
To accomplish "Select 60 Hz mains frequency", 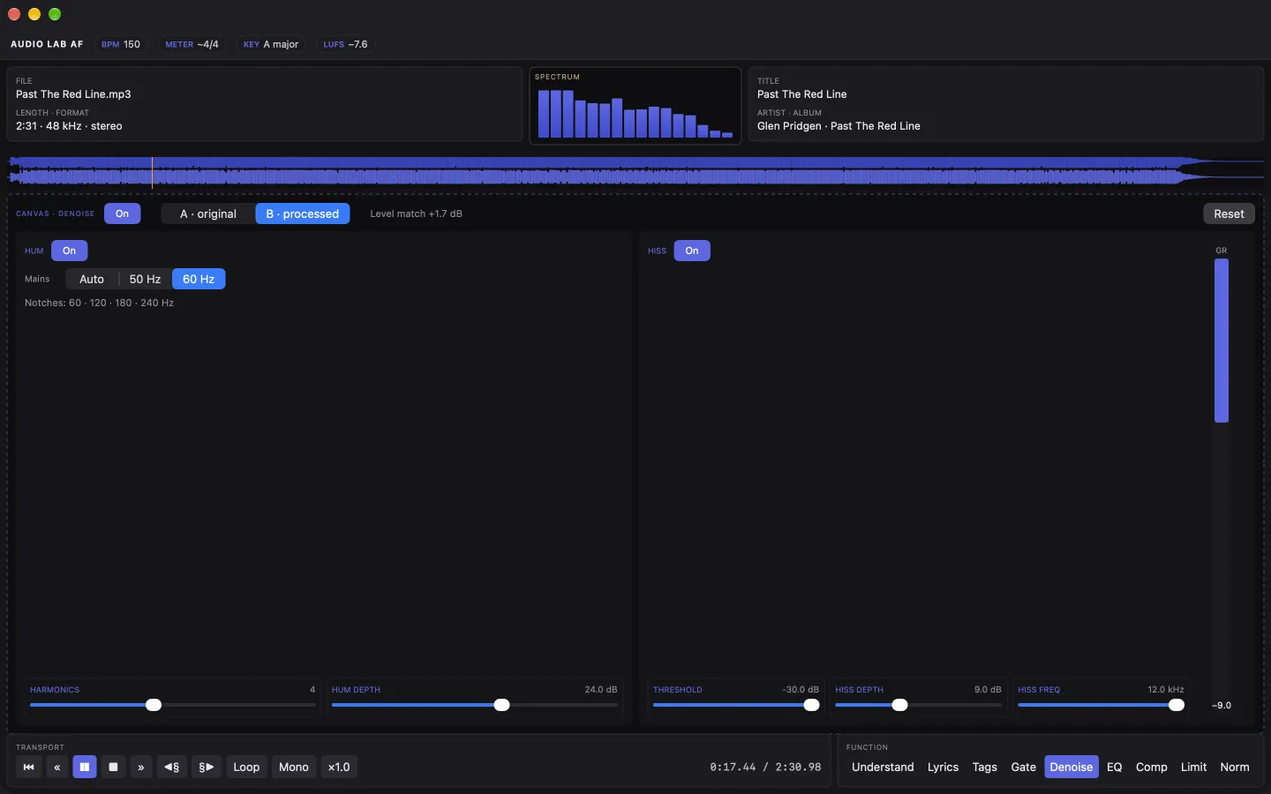I will (199, 279).
